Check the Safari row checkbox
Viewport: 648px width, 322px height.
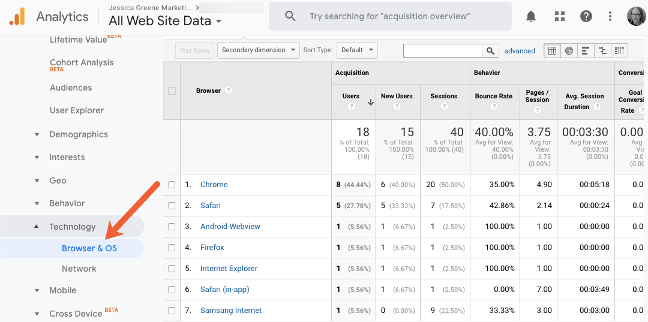point(172,206)
